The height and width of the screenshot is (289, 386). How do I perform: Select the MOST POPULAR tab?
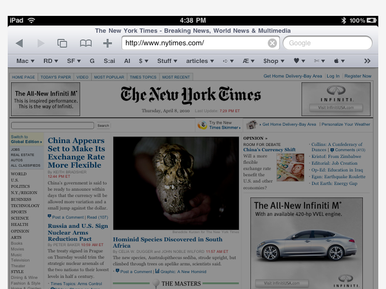pos(109,77)
